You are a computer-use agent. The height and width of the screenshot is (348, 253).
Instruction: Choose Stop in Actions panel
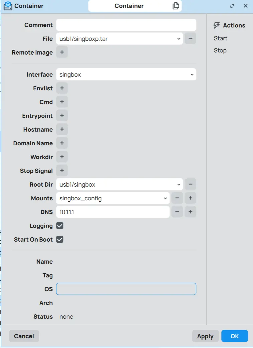coord(220,51)
